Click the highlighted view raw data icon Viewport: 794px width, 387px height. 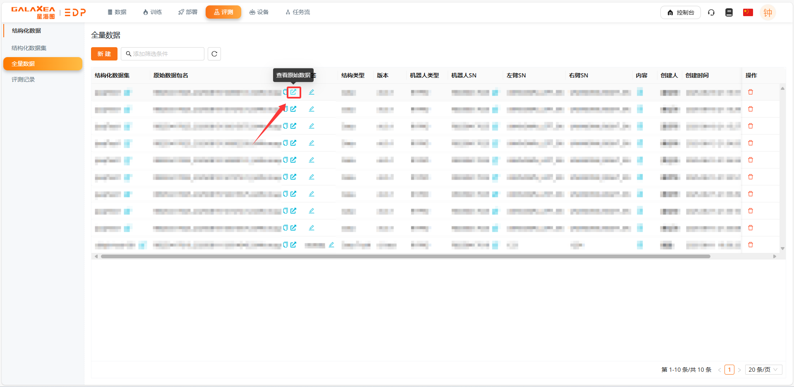(293, 92)
